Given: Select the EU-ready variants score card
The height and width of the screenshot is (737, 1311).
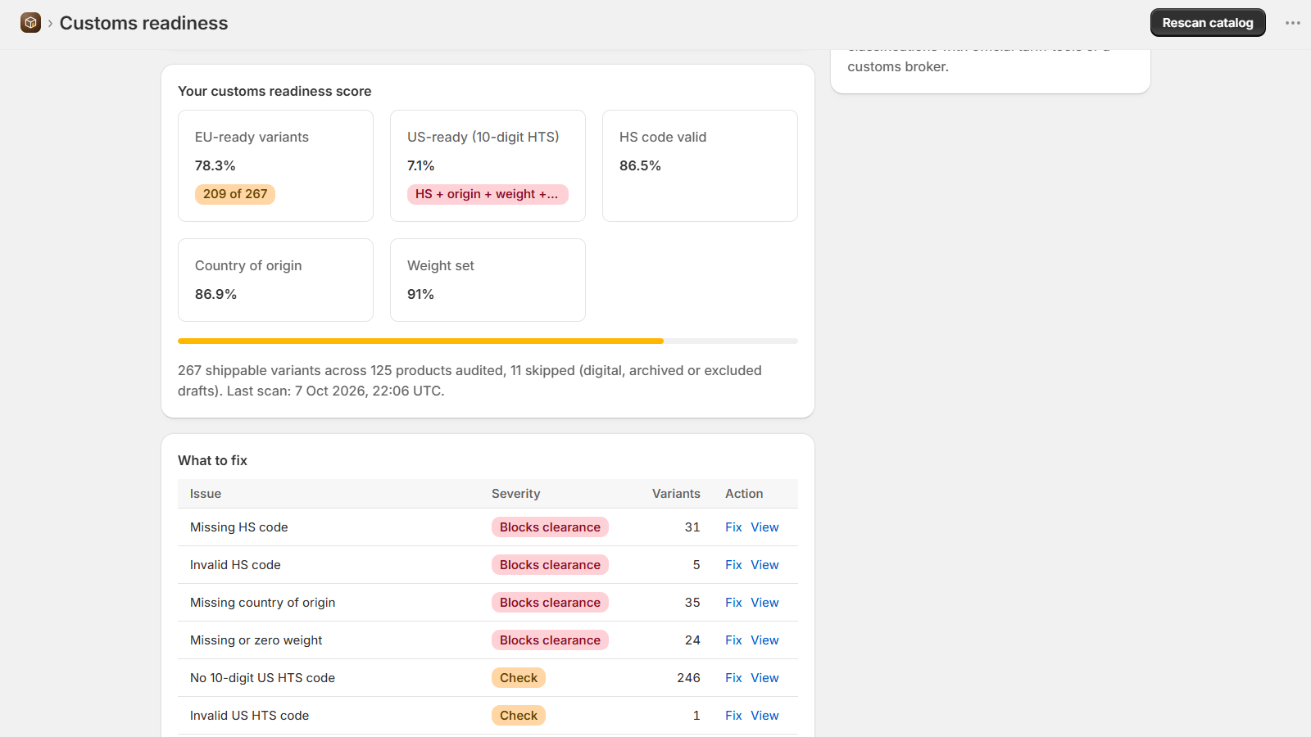Looking at the screenshot, I should 275,165.
